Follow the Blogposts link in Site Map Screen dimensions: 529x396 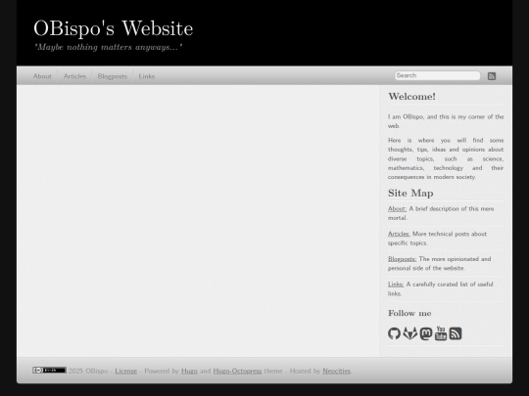[x=403, y=259]
